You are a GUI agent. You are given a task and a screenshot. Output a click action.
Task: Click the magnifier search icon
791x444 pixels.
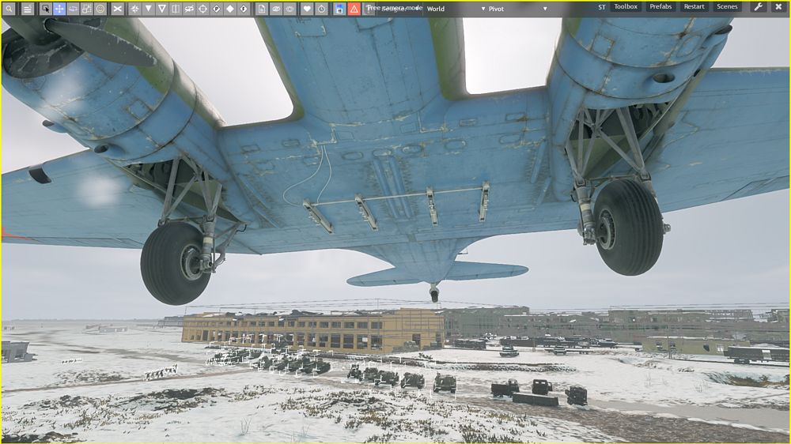click(9, 9)
